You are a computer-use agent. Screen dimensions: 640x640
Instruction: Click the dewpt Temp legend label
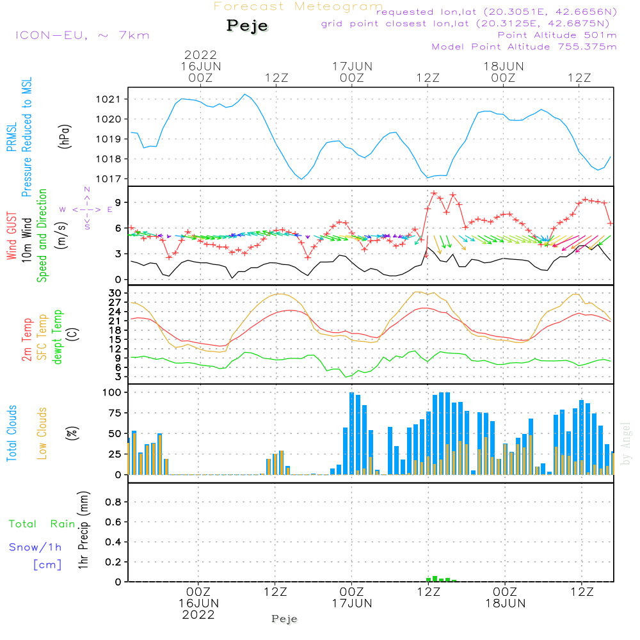coord(58,337)
